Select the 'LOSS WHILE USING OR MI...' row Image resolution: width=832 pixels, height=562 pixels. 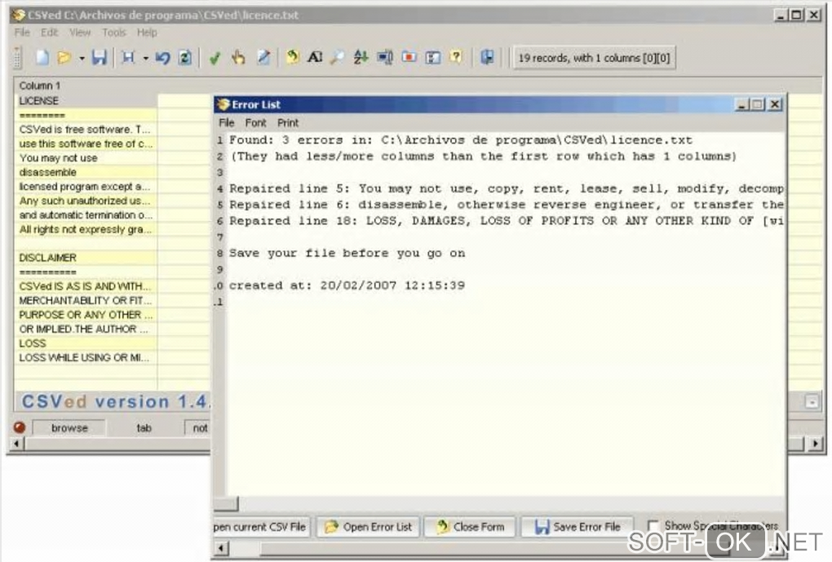click(86, 358)
